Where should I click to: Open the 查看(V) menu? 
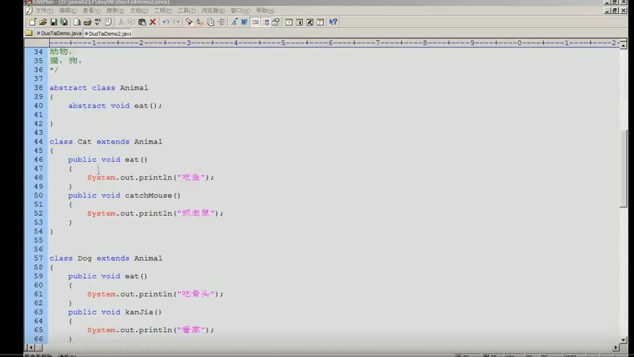tap(92, 10)
